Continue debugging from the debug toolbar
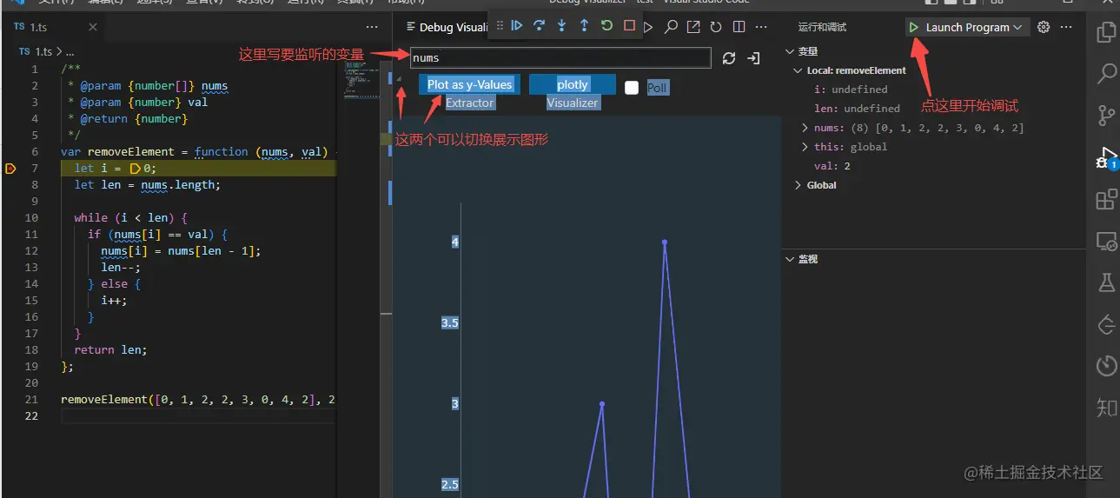Image resolution: width=1120 pixels, height=498 pixels. tap(517, 26)
